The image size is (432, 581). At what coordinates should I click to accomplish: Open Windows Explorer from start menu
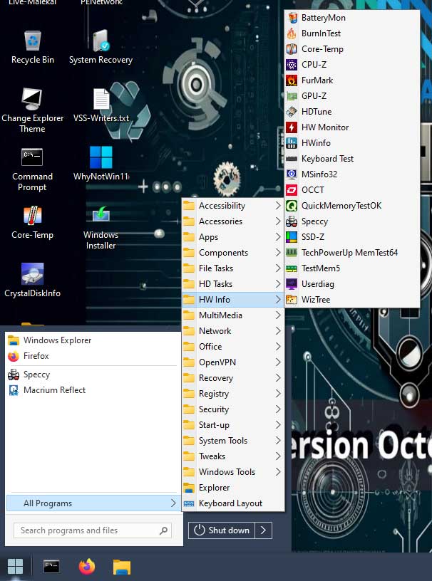(92, 340)
